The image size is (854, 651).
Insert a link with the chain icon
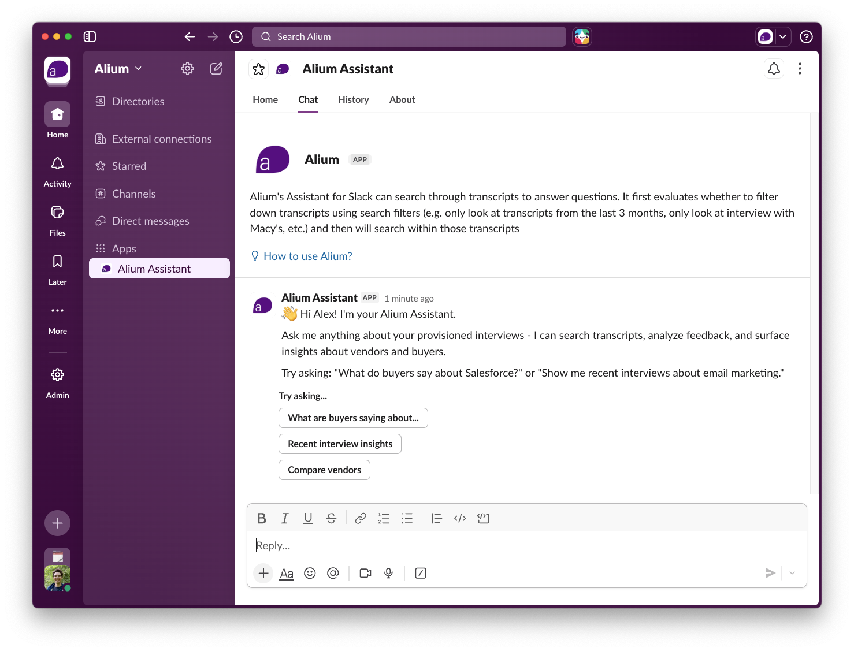pos(361,518)
